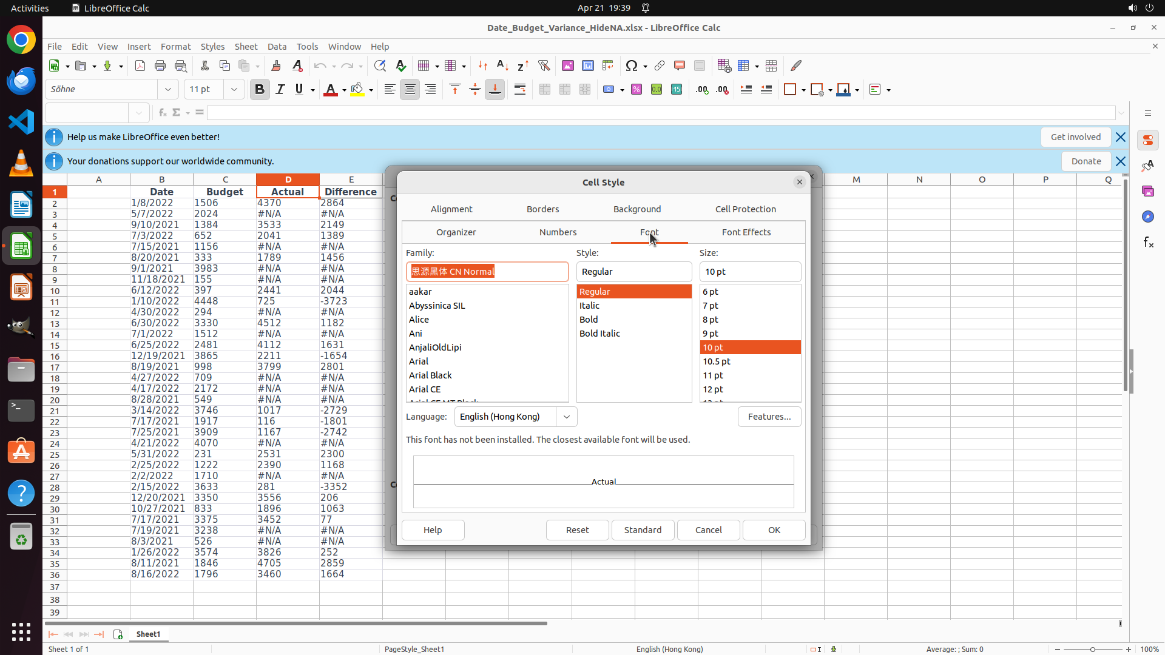The width and height of the screenshot is (1165, 655).
Task: Expand the Language dropdown in dialog
Action: [x=566, y=417]
